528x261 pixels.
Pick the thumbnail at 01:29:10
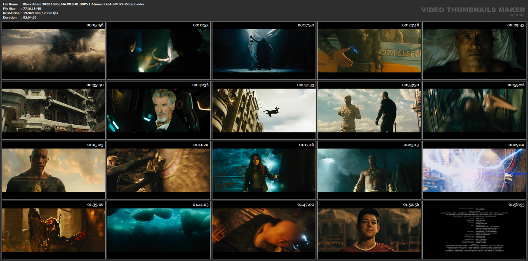coord(474,170)
